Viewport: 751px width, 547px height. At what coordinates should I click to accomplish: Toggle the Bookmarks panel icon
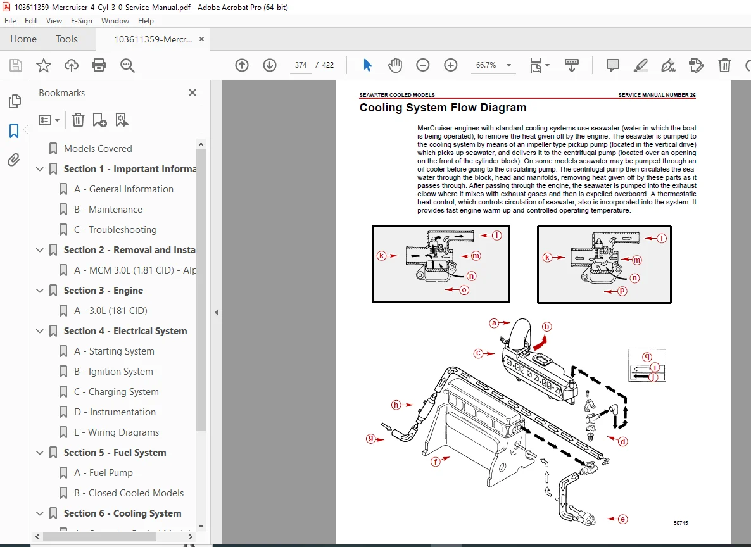[14, 131]
